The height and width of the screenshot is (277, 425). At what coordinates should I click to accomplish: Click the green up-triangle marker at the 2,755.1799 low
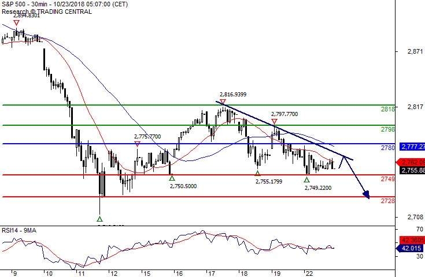[x=257, y=173]
